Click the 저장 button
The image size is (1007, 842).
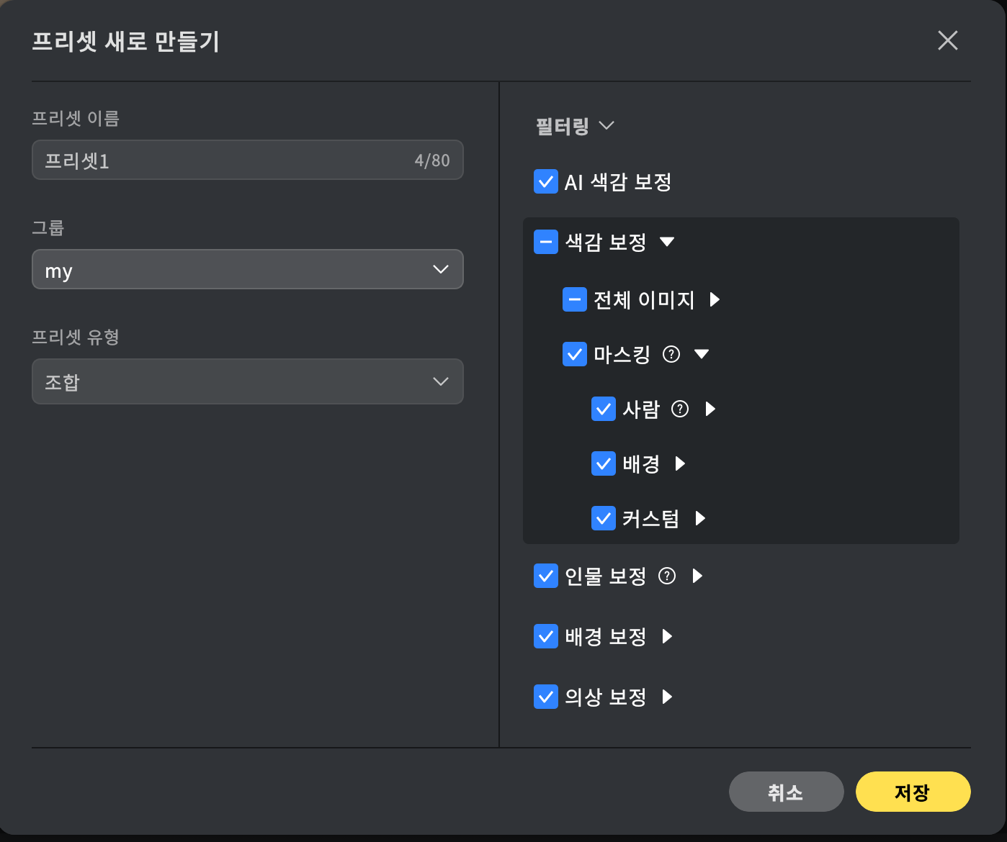tap(913, 792)
